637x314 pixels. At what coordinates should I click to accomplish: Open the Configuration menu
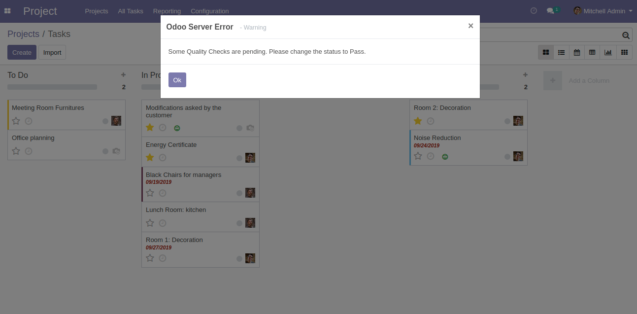click(209, 11)
